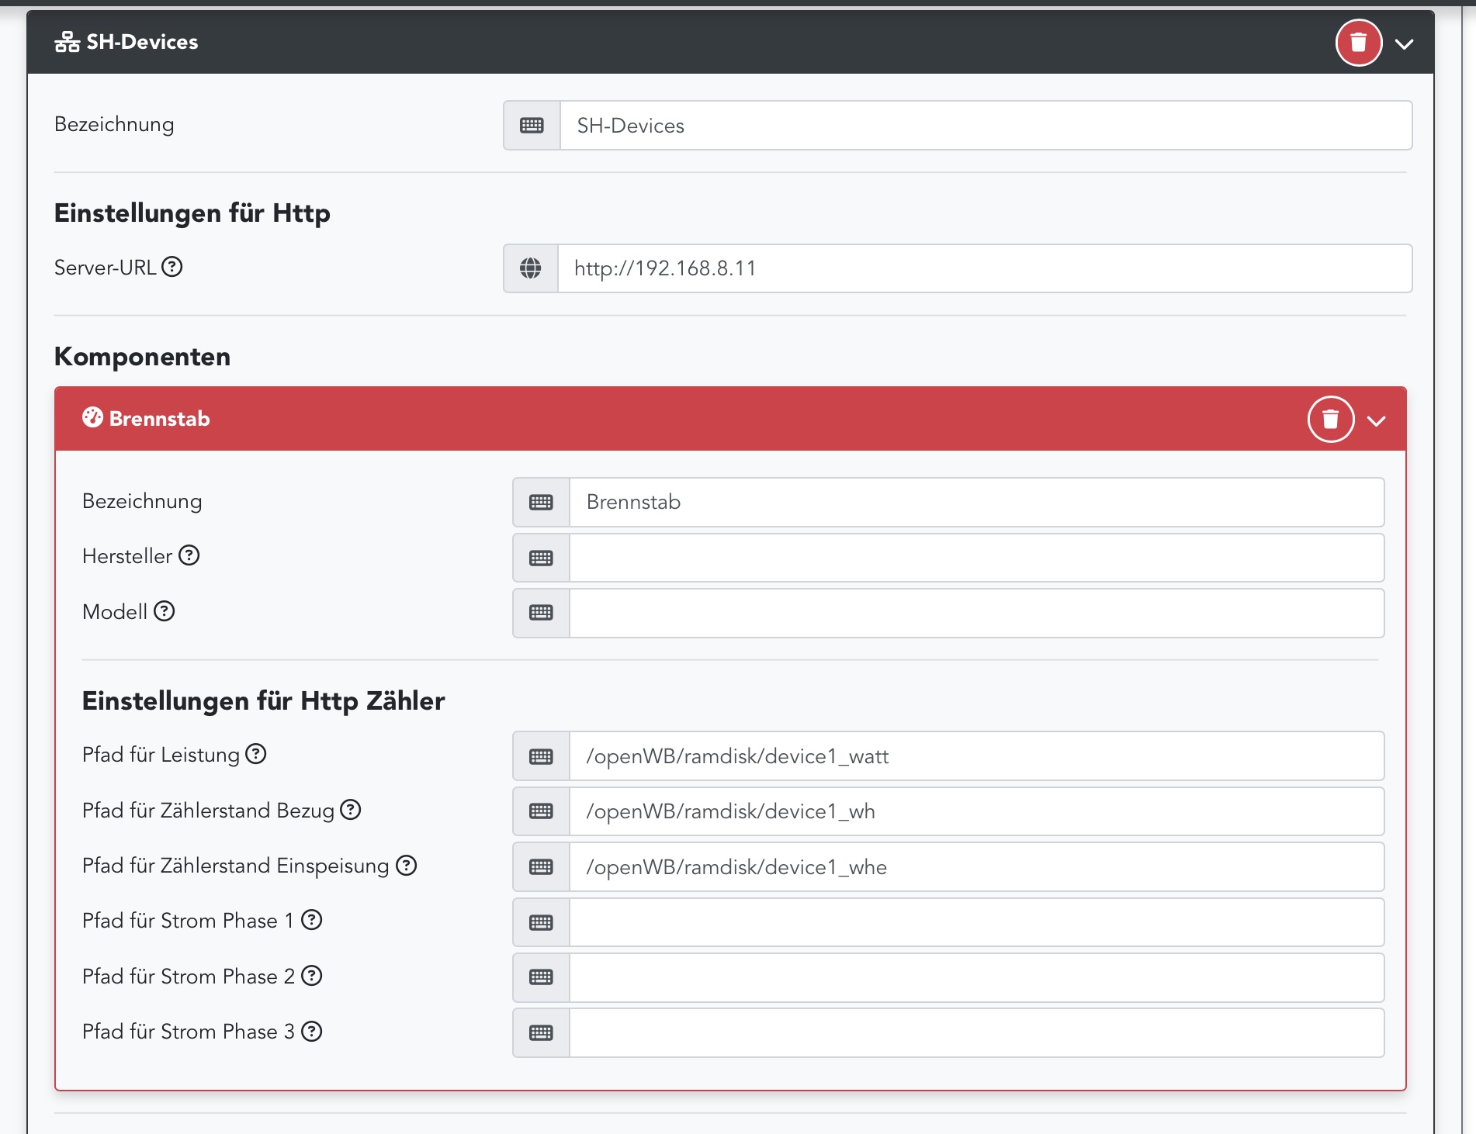This screenshot has height=1134, width=1476.
Task: Open help for Pfad für Strom Phase 2
Action: [x=312, y=976]
